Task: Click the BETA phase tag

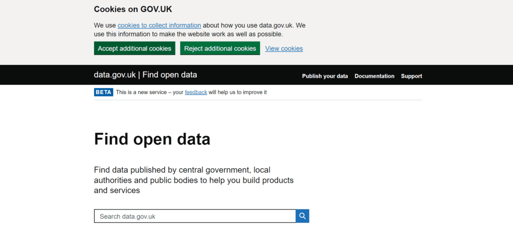Action: [104, 92]
